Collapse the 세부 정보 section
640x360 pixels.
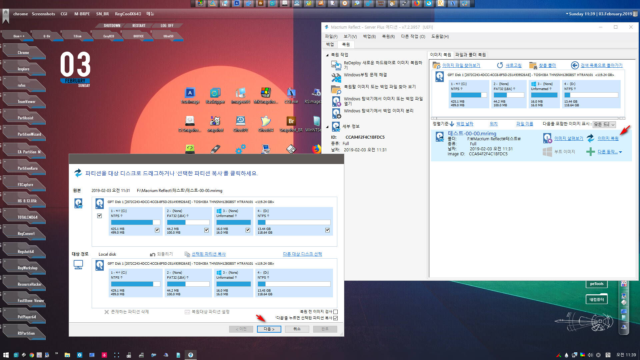pyautogui.click(x=327, y=127)
